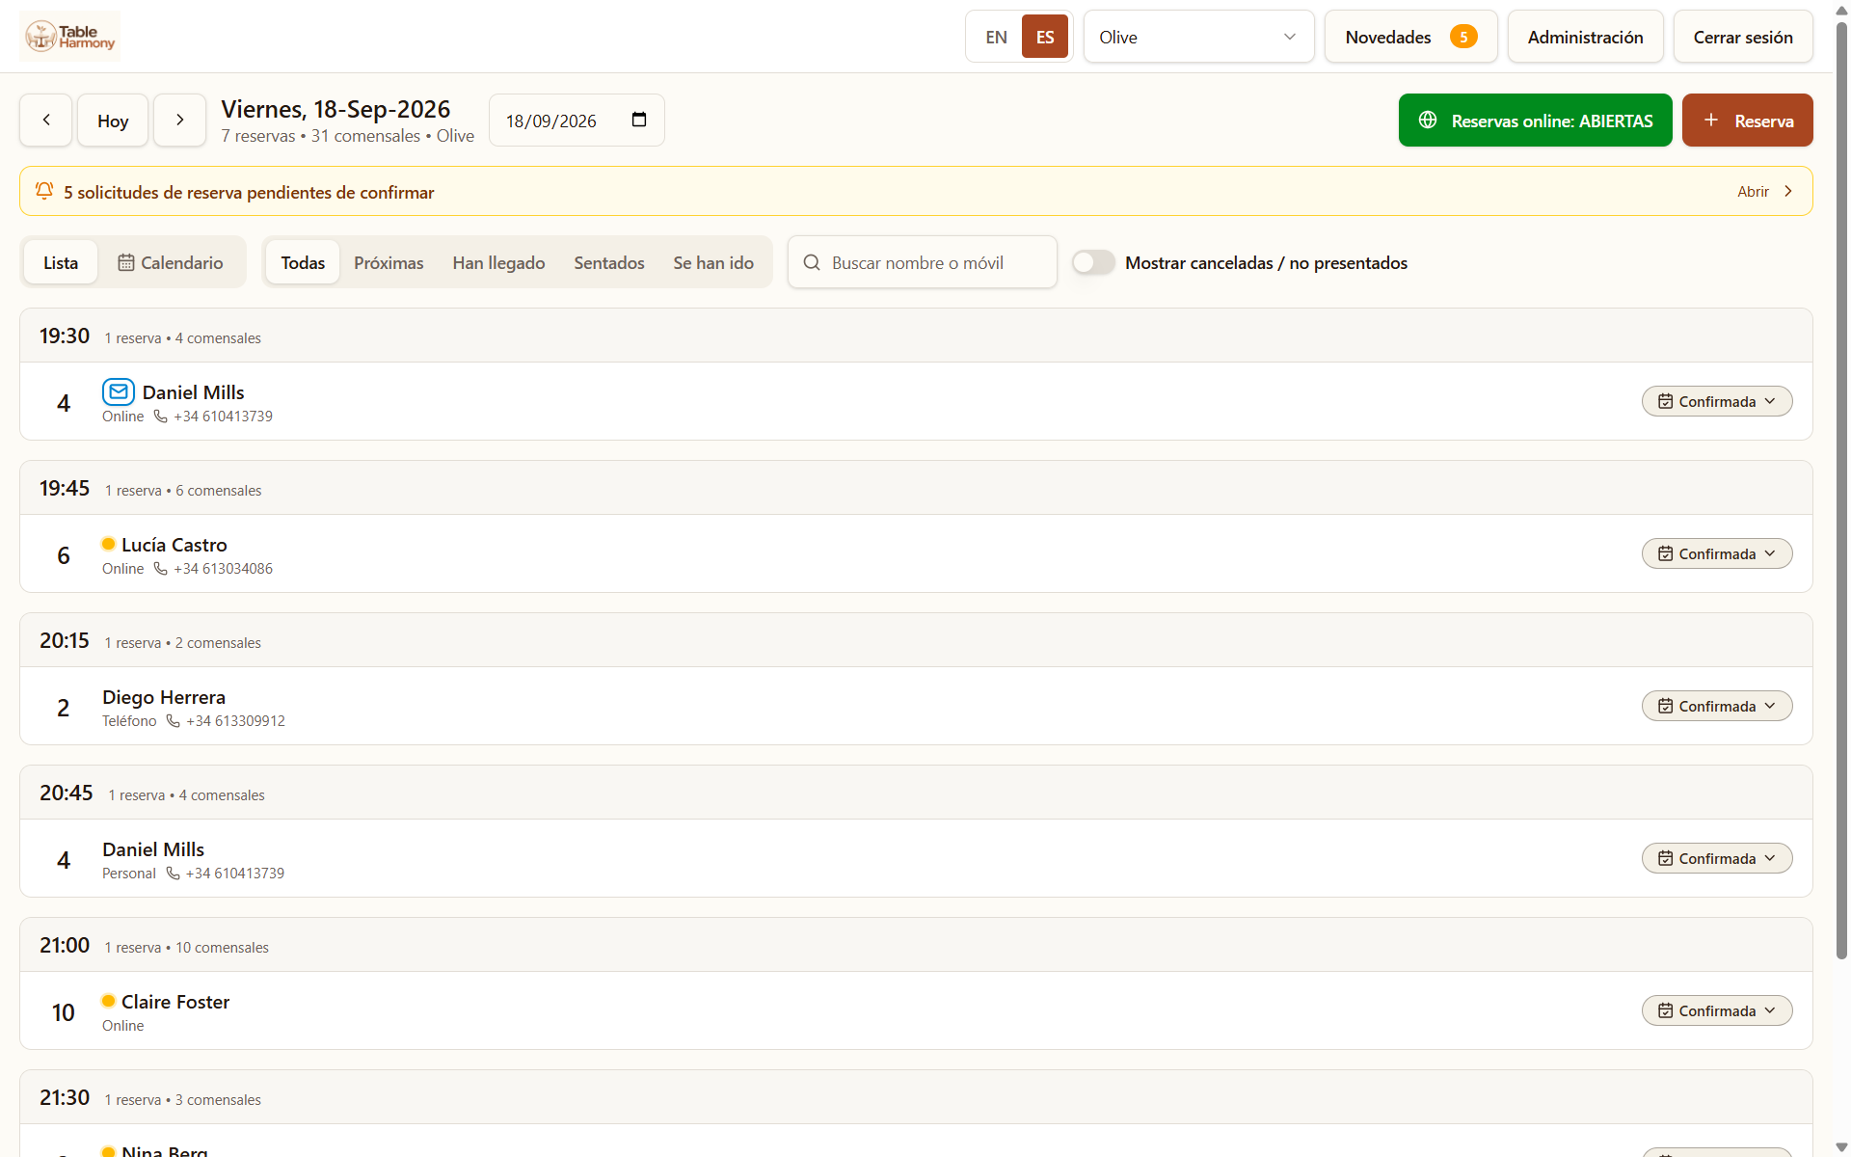Click the mail icon next to Daniel Mills at 19:30
Viewport: 1851px width, 1157px height.
click(119, 391)
